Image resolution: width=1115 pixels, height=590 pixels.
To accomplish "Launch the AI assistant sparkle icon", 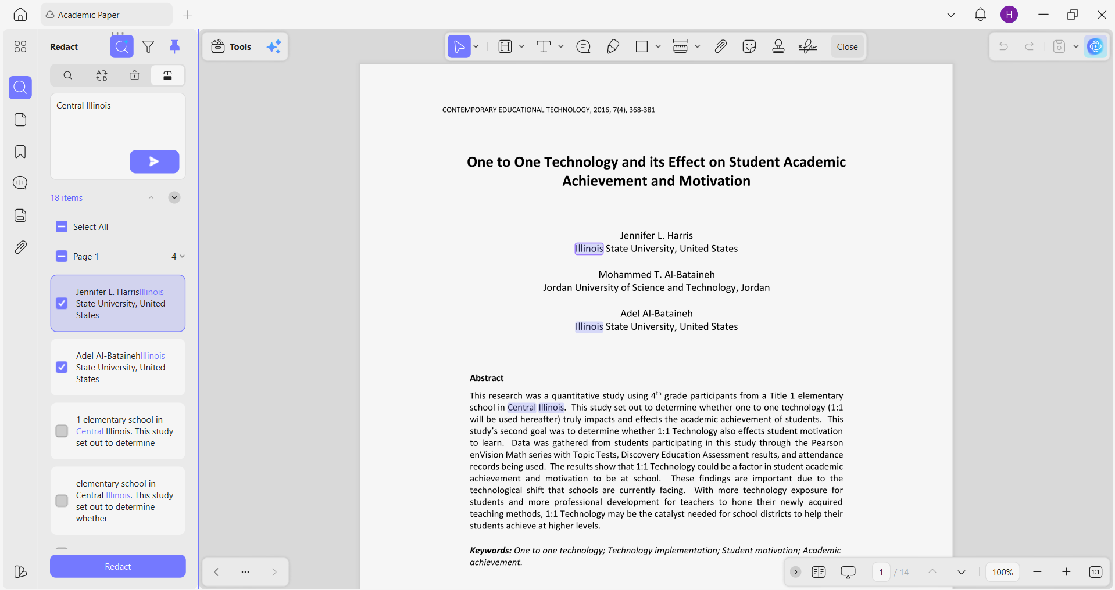I will pos(274,46).
